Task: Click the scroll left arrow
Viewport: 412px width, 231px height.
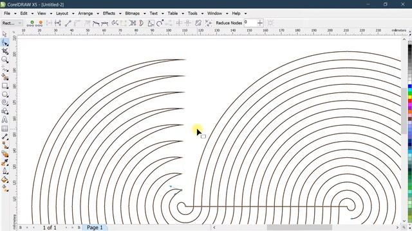Action: coord(214,227)
